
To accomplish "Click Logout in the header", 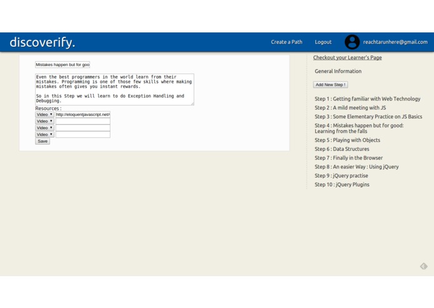I will (323, 42).
